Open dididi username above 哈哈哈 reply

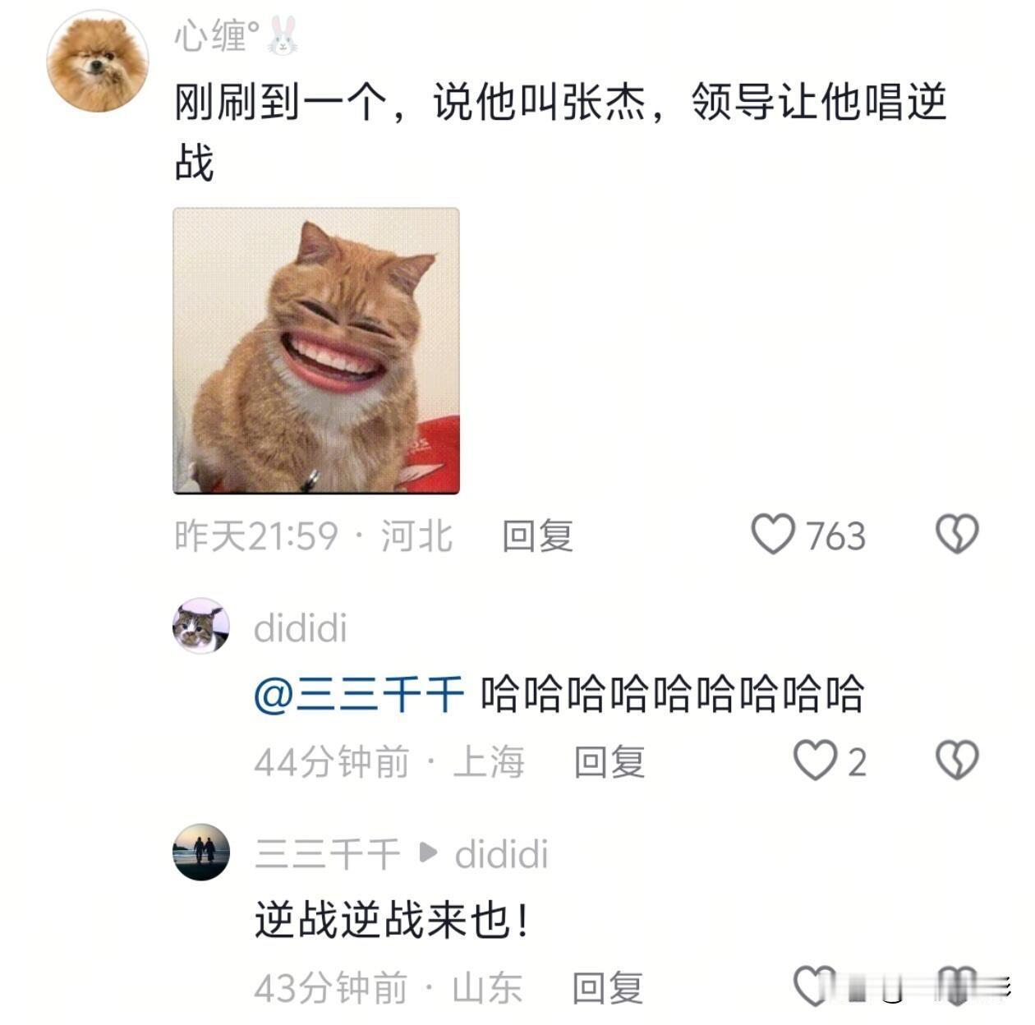(301, 628)
